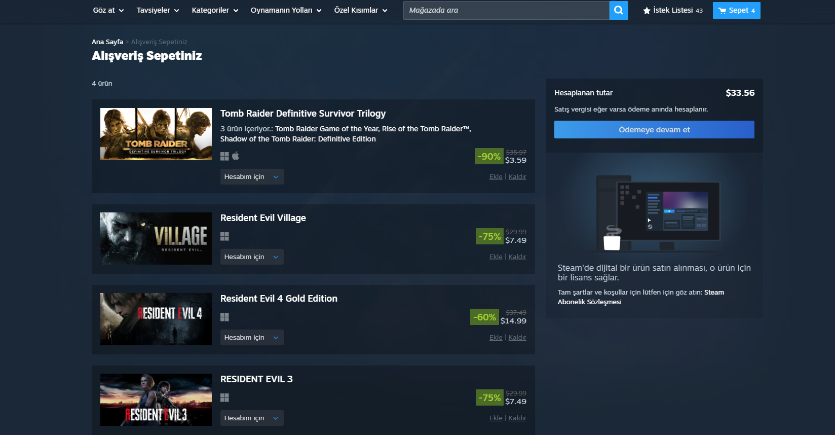Open the Tomb Raider Definitive Survivor Trilogy thumbnail

tap(156, 134)
